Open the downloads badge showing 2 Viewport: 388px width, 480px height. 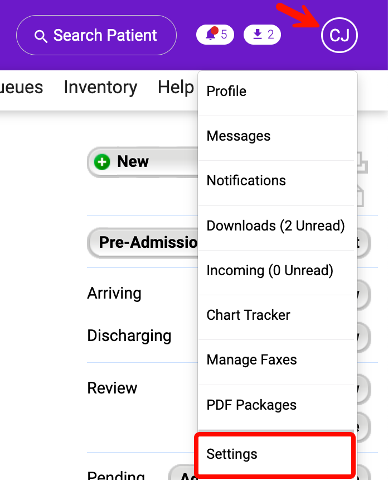click(263, 35)
